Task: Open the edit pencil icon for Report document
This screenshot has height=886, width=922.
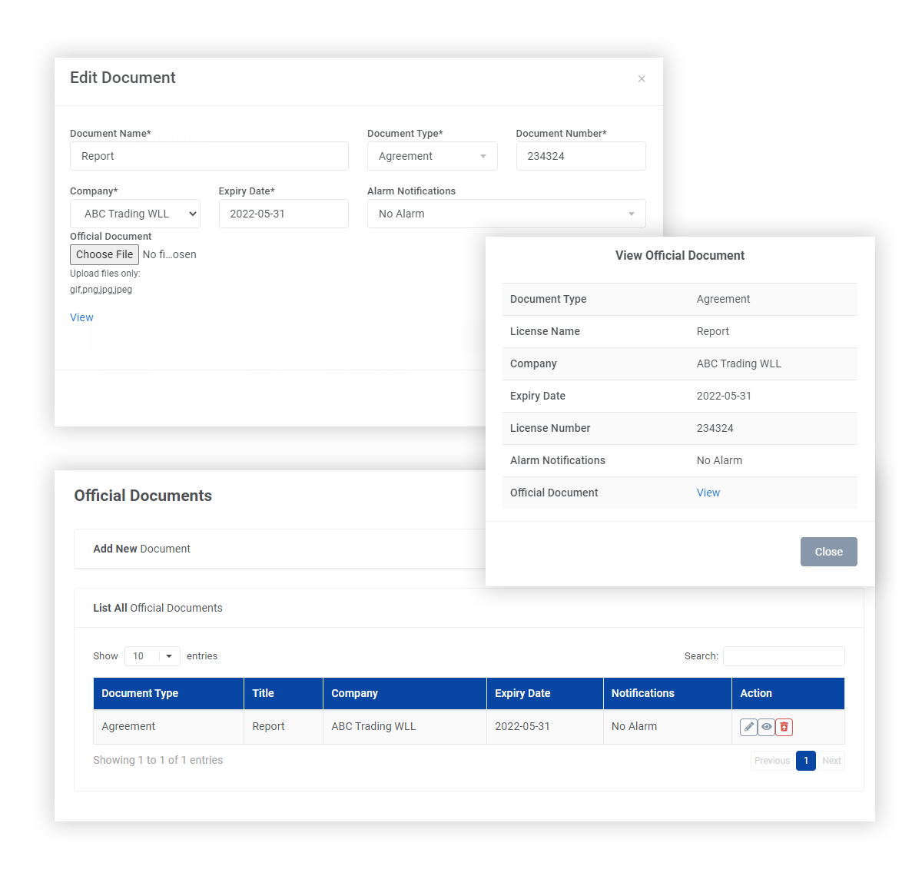Action: pyautogui.click(x=748, y=726)
